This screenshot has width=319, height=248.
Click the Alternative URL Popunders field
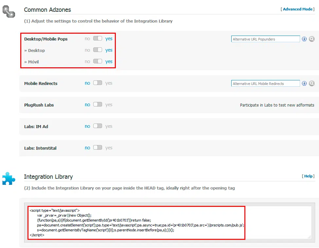point(265,39)
